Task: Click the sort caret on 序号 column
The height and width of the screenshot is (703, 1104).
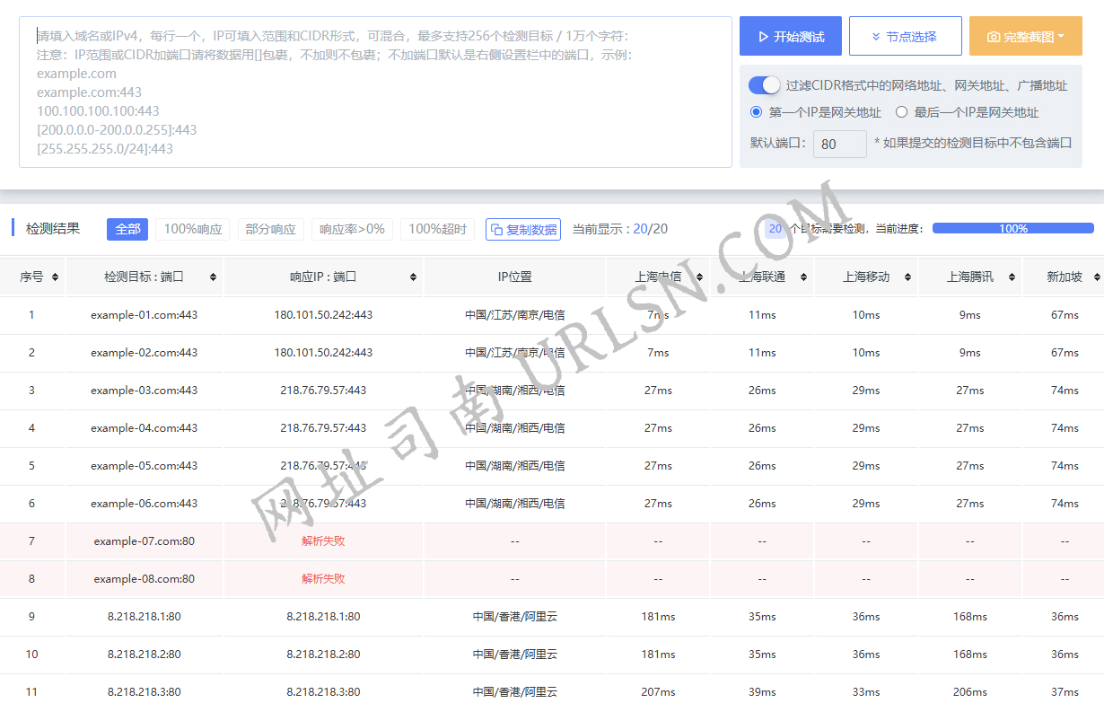Action: tap(55, 277)
